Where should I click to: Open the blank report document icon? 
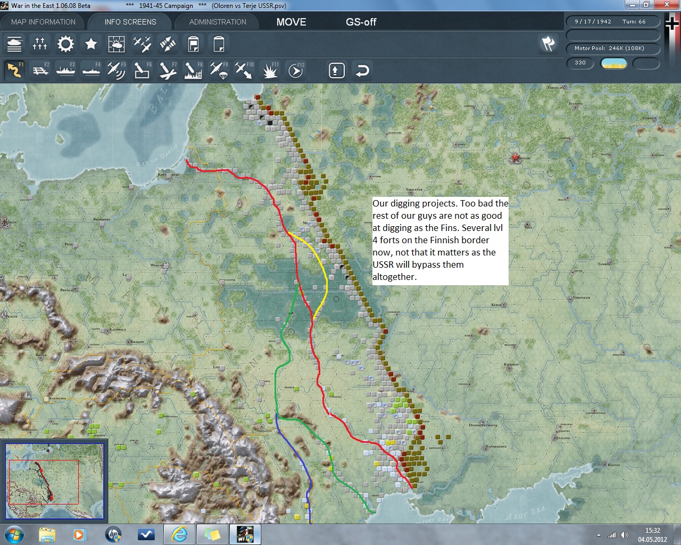[x=219, y=44]
